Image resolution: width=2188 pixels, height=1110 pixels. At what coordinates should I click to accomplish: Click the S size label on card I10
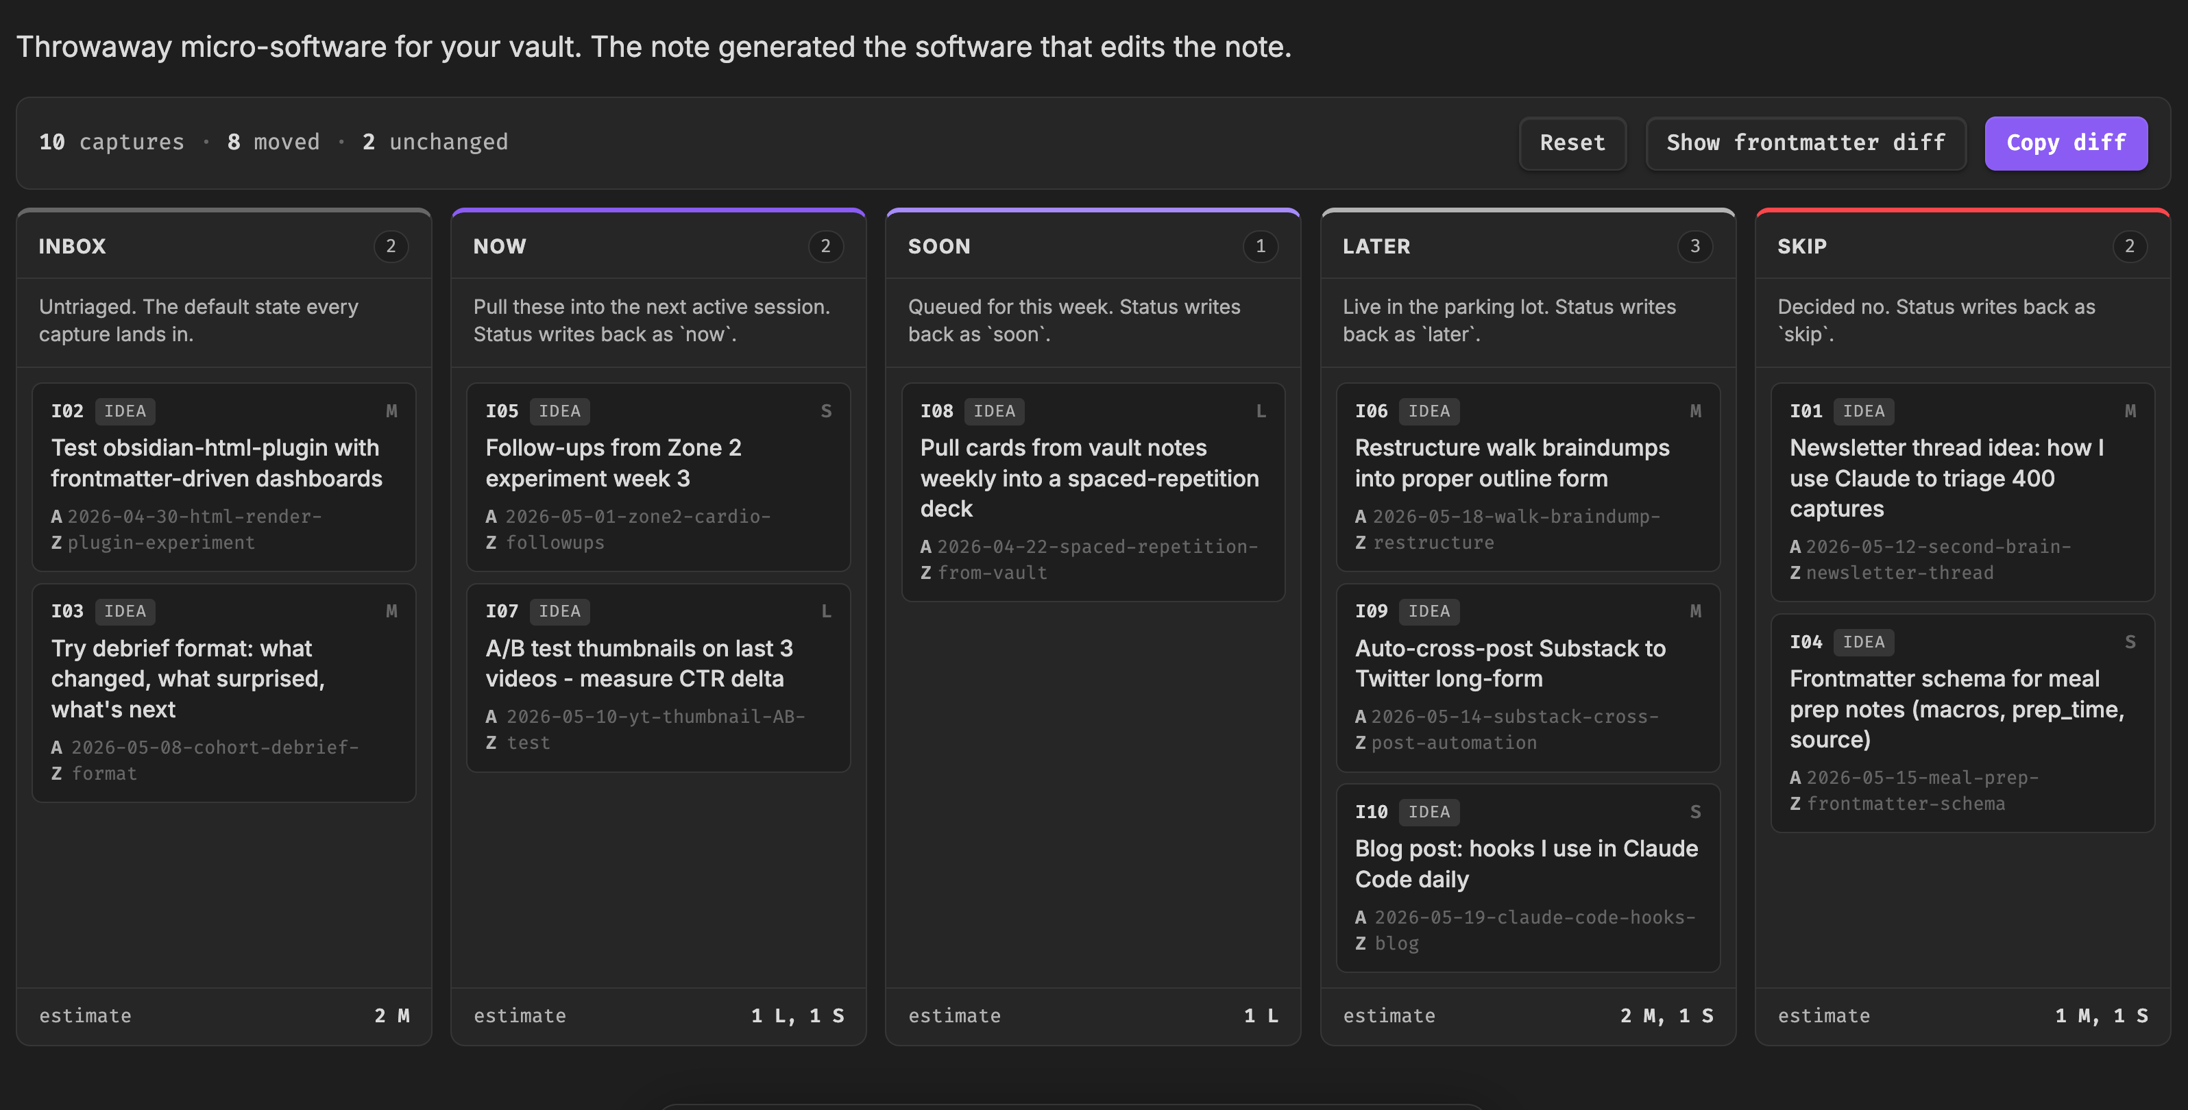pos(1695,812)
